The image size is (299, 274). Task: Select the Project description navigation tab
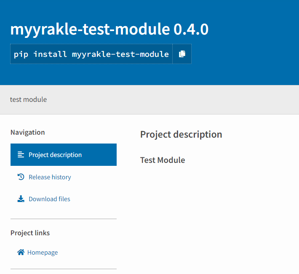pos(63,154)
